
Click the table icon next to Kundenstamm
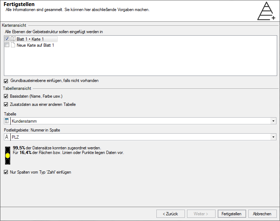[x=7, y=121]
